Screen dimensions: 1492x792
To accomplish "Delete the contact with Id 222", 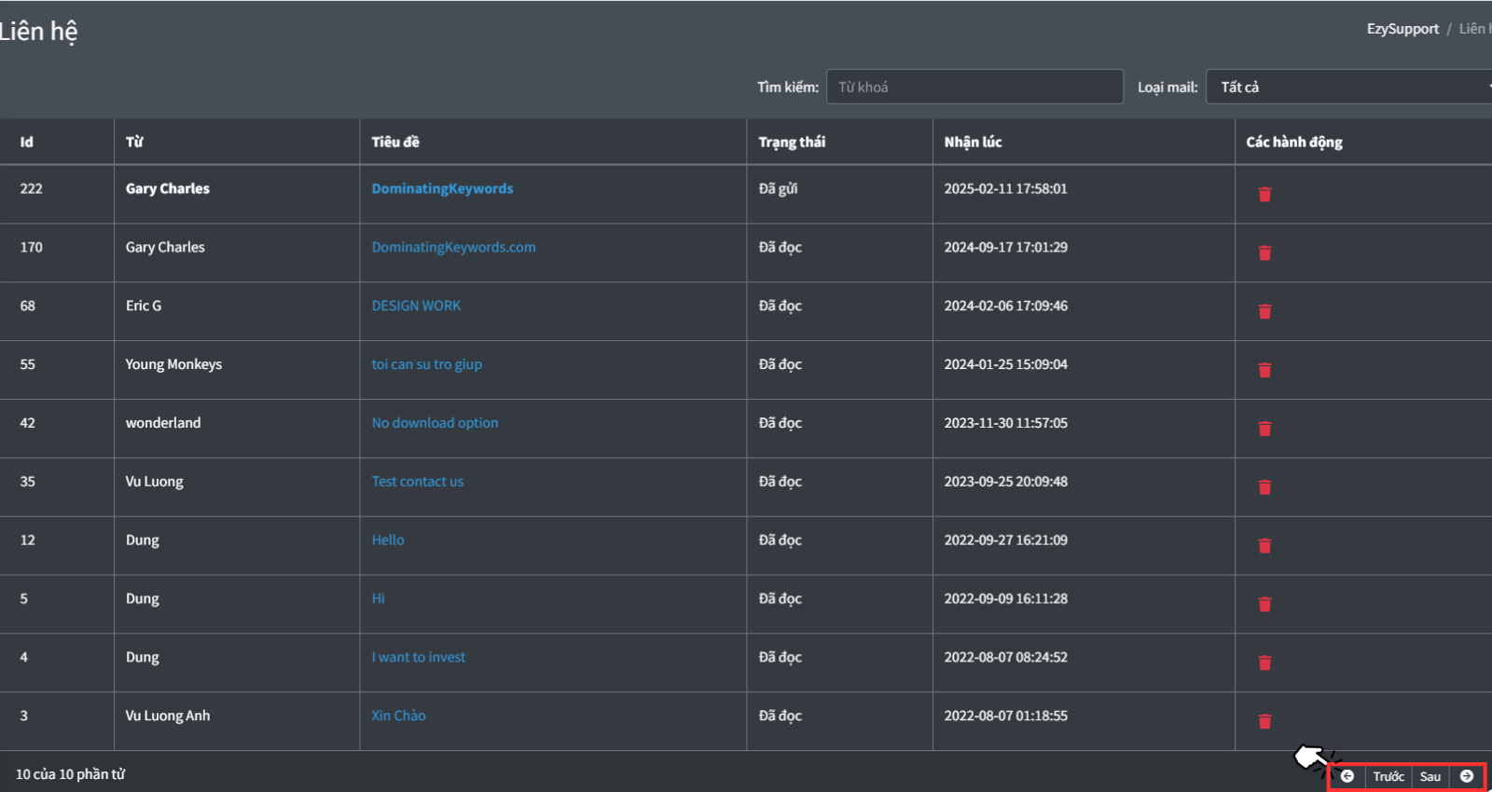I will pyautogui.click(x=1264, y=194).
